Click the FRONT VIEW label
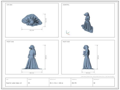Image resolution: width=120 pixels, height=90 pixels. [x=10, y=42]
